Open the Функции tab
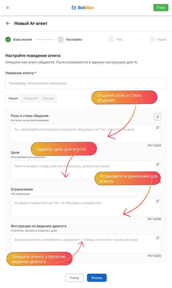Screen dimensions: 172x288 pos(49,99)
